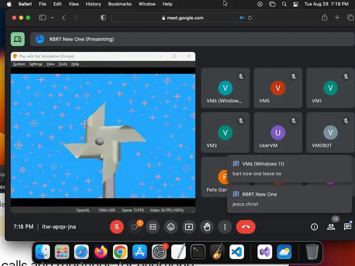Open the chat panel icon
Image resolution: width=355 pixels, height=266 pixels.
[x=347, y=227]
